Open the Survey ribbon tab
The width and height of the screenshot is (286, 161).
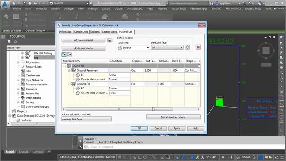pyautogui.click(x=119, y=8)
